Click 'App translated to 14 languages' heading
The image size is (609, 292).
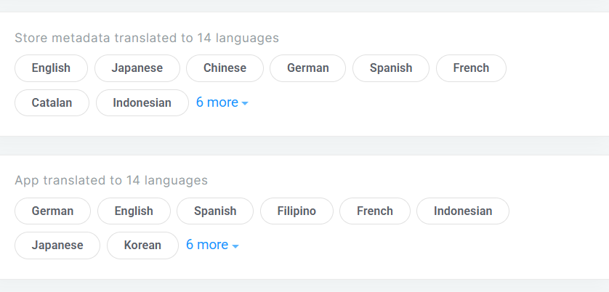coord(111,180)
